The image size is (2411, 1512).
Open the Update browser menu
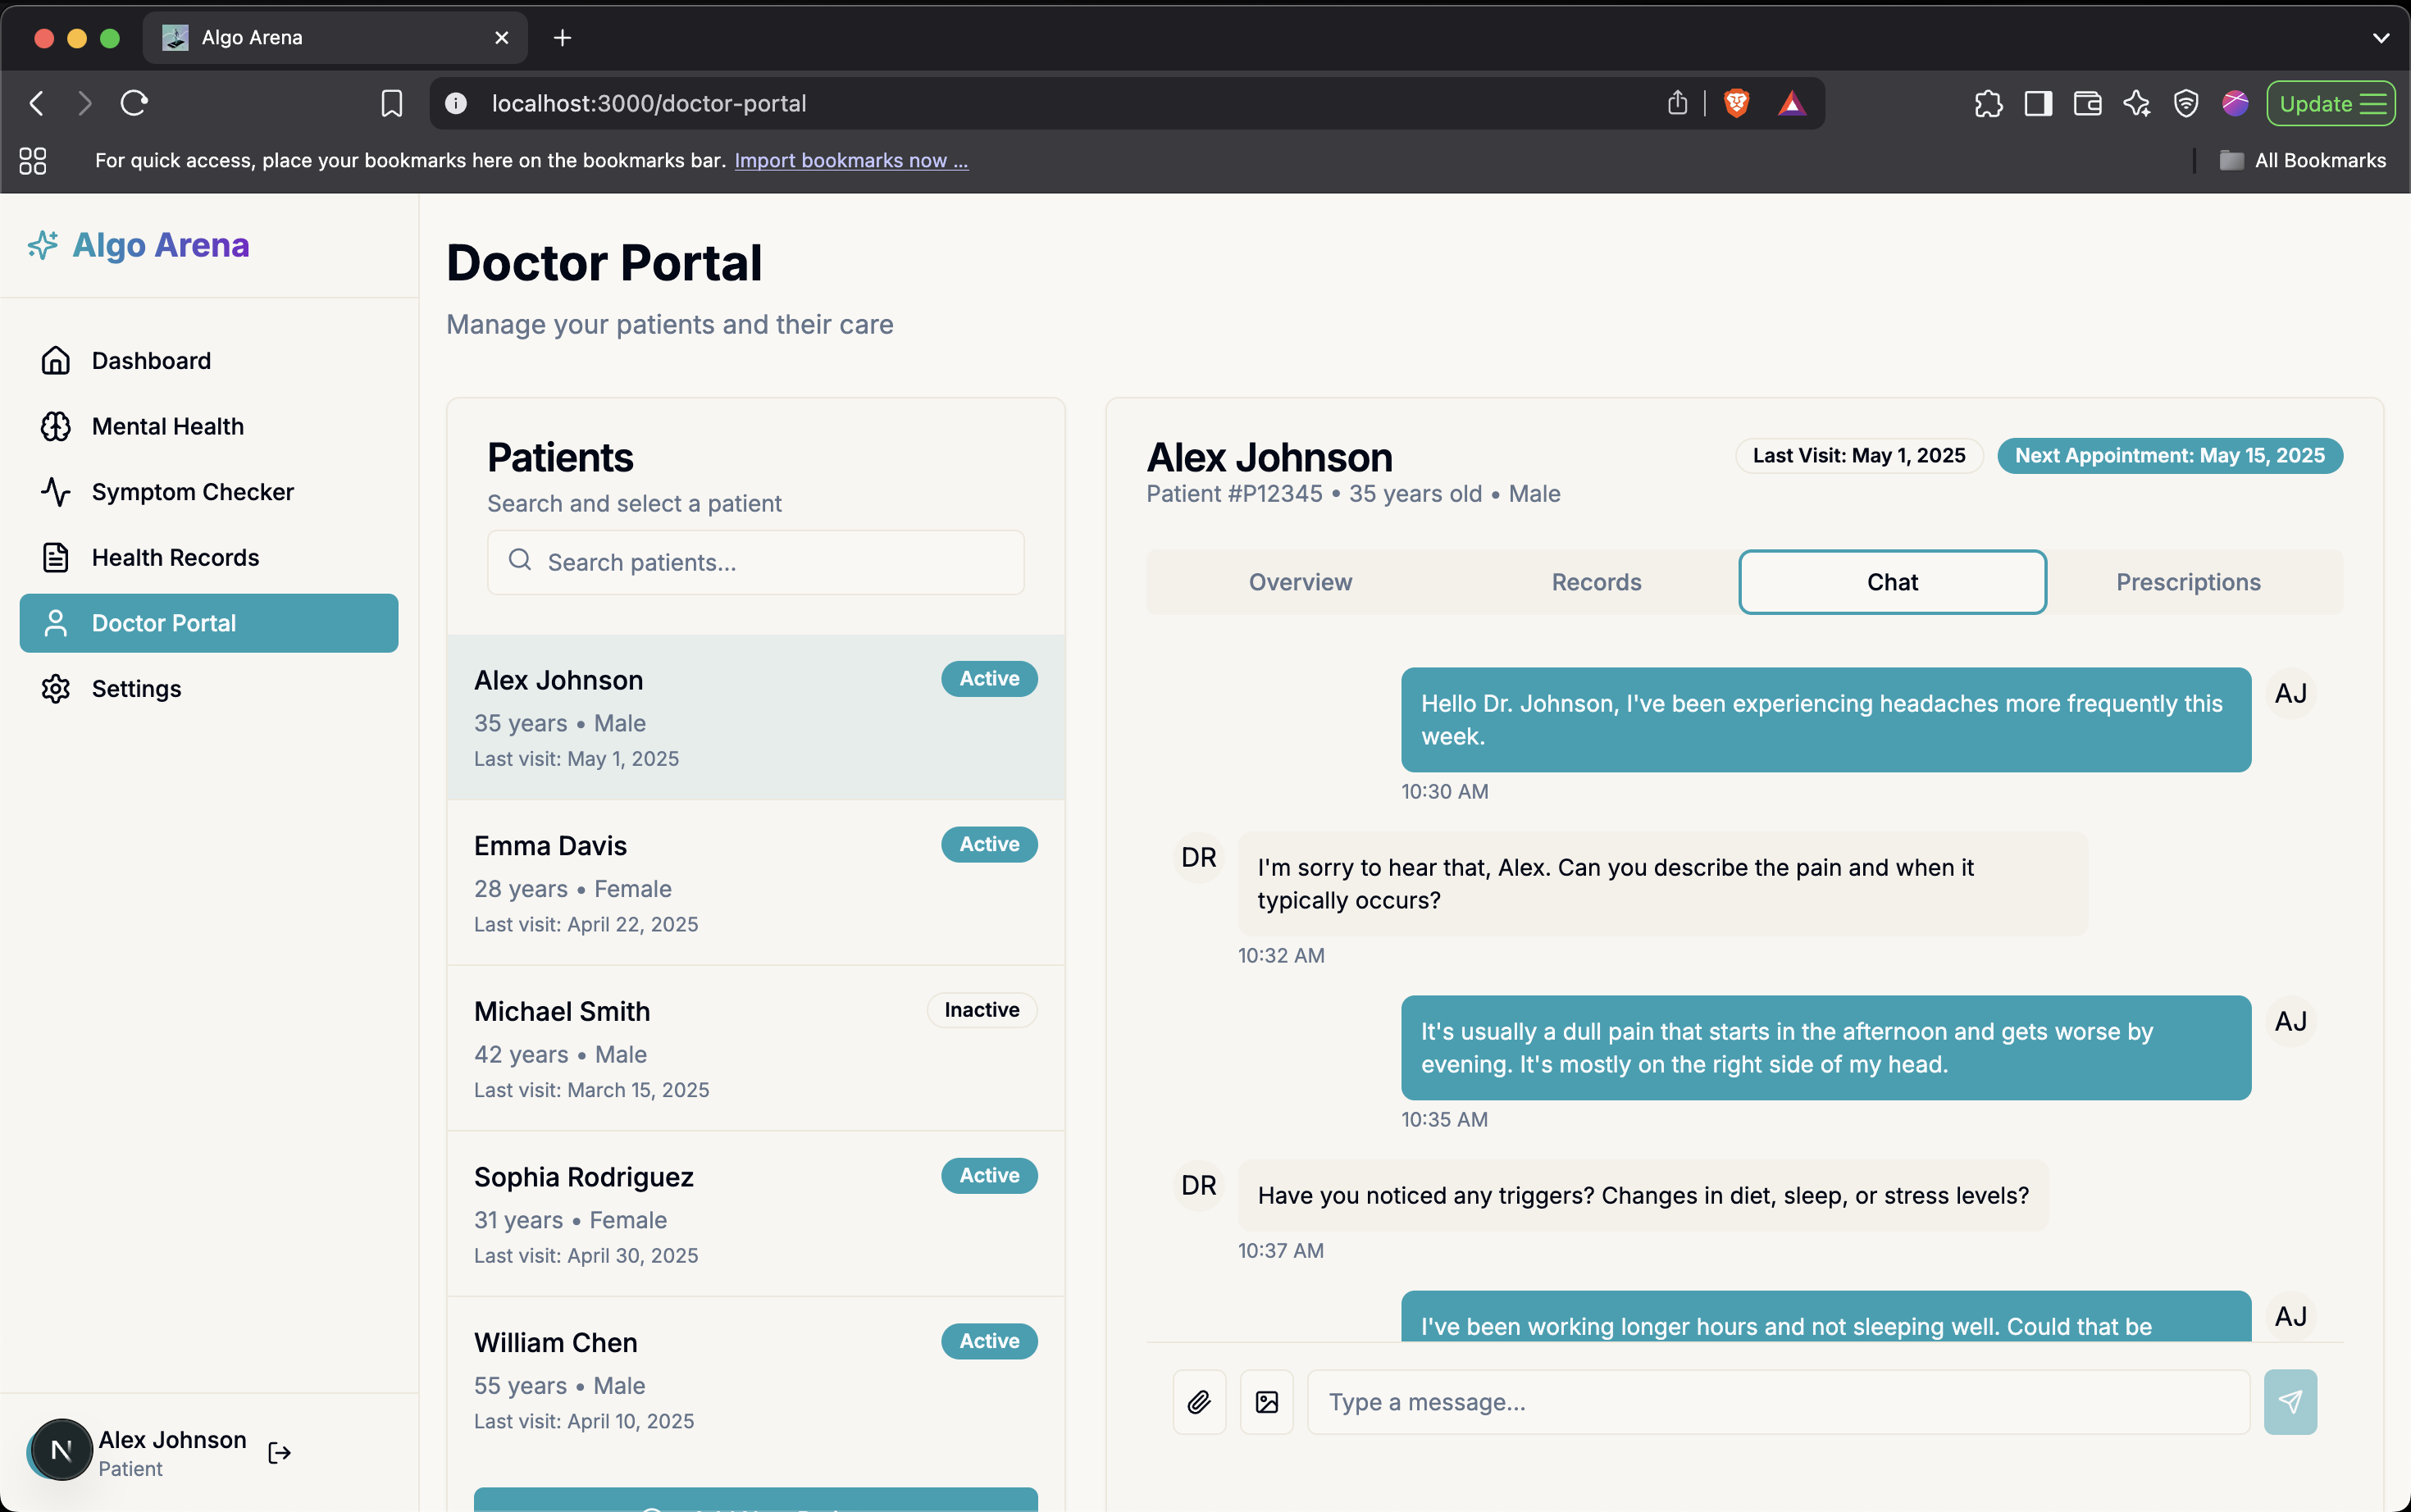(2330, 103)
